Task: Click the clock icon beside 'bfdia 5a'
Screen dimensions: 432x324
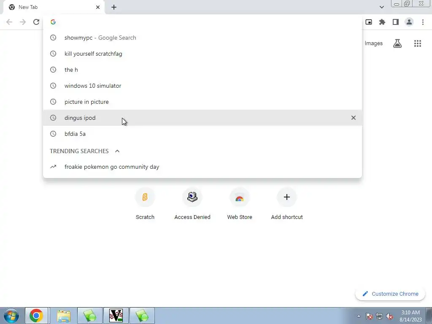Action: (x=53, y=134)
